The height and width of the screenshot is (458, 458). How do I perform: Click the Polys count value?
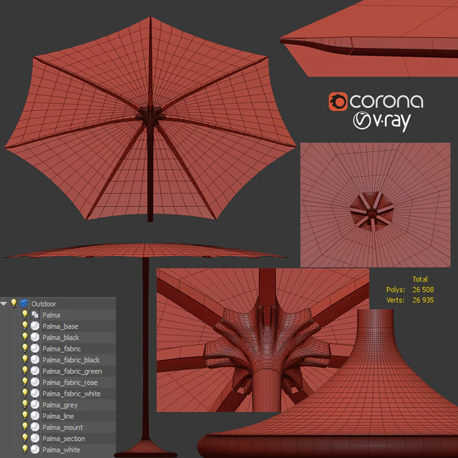[423, 290]
